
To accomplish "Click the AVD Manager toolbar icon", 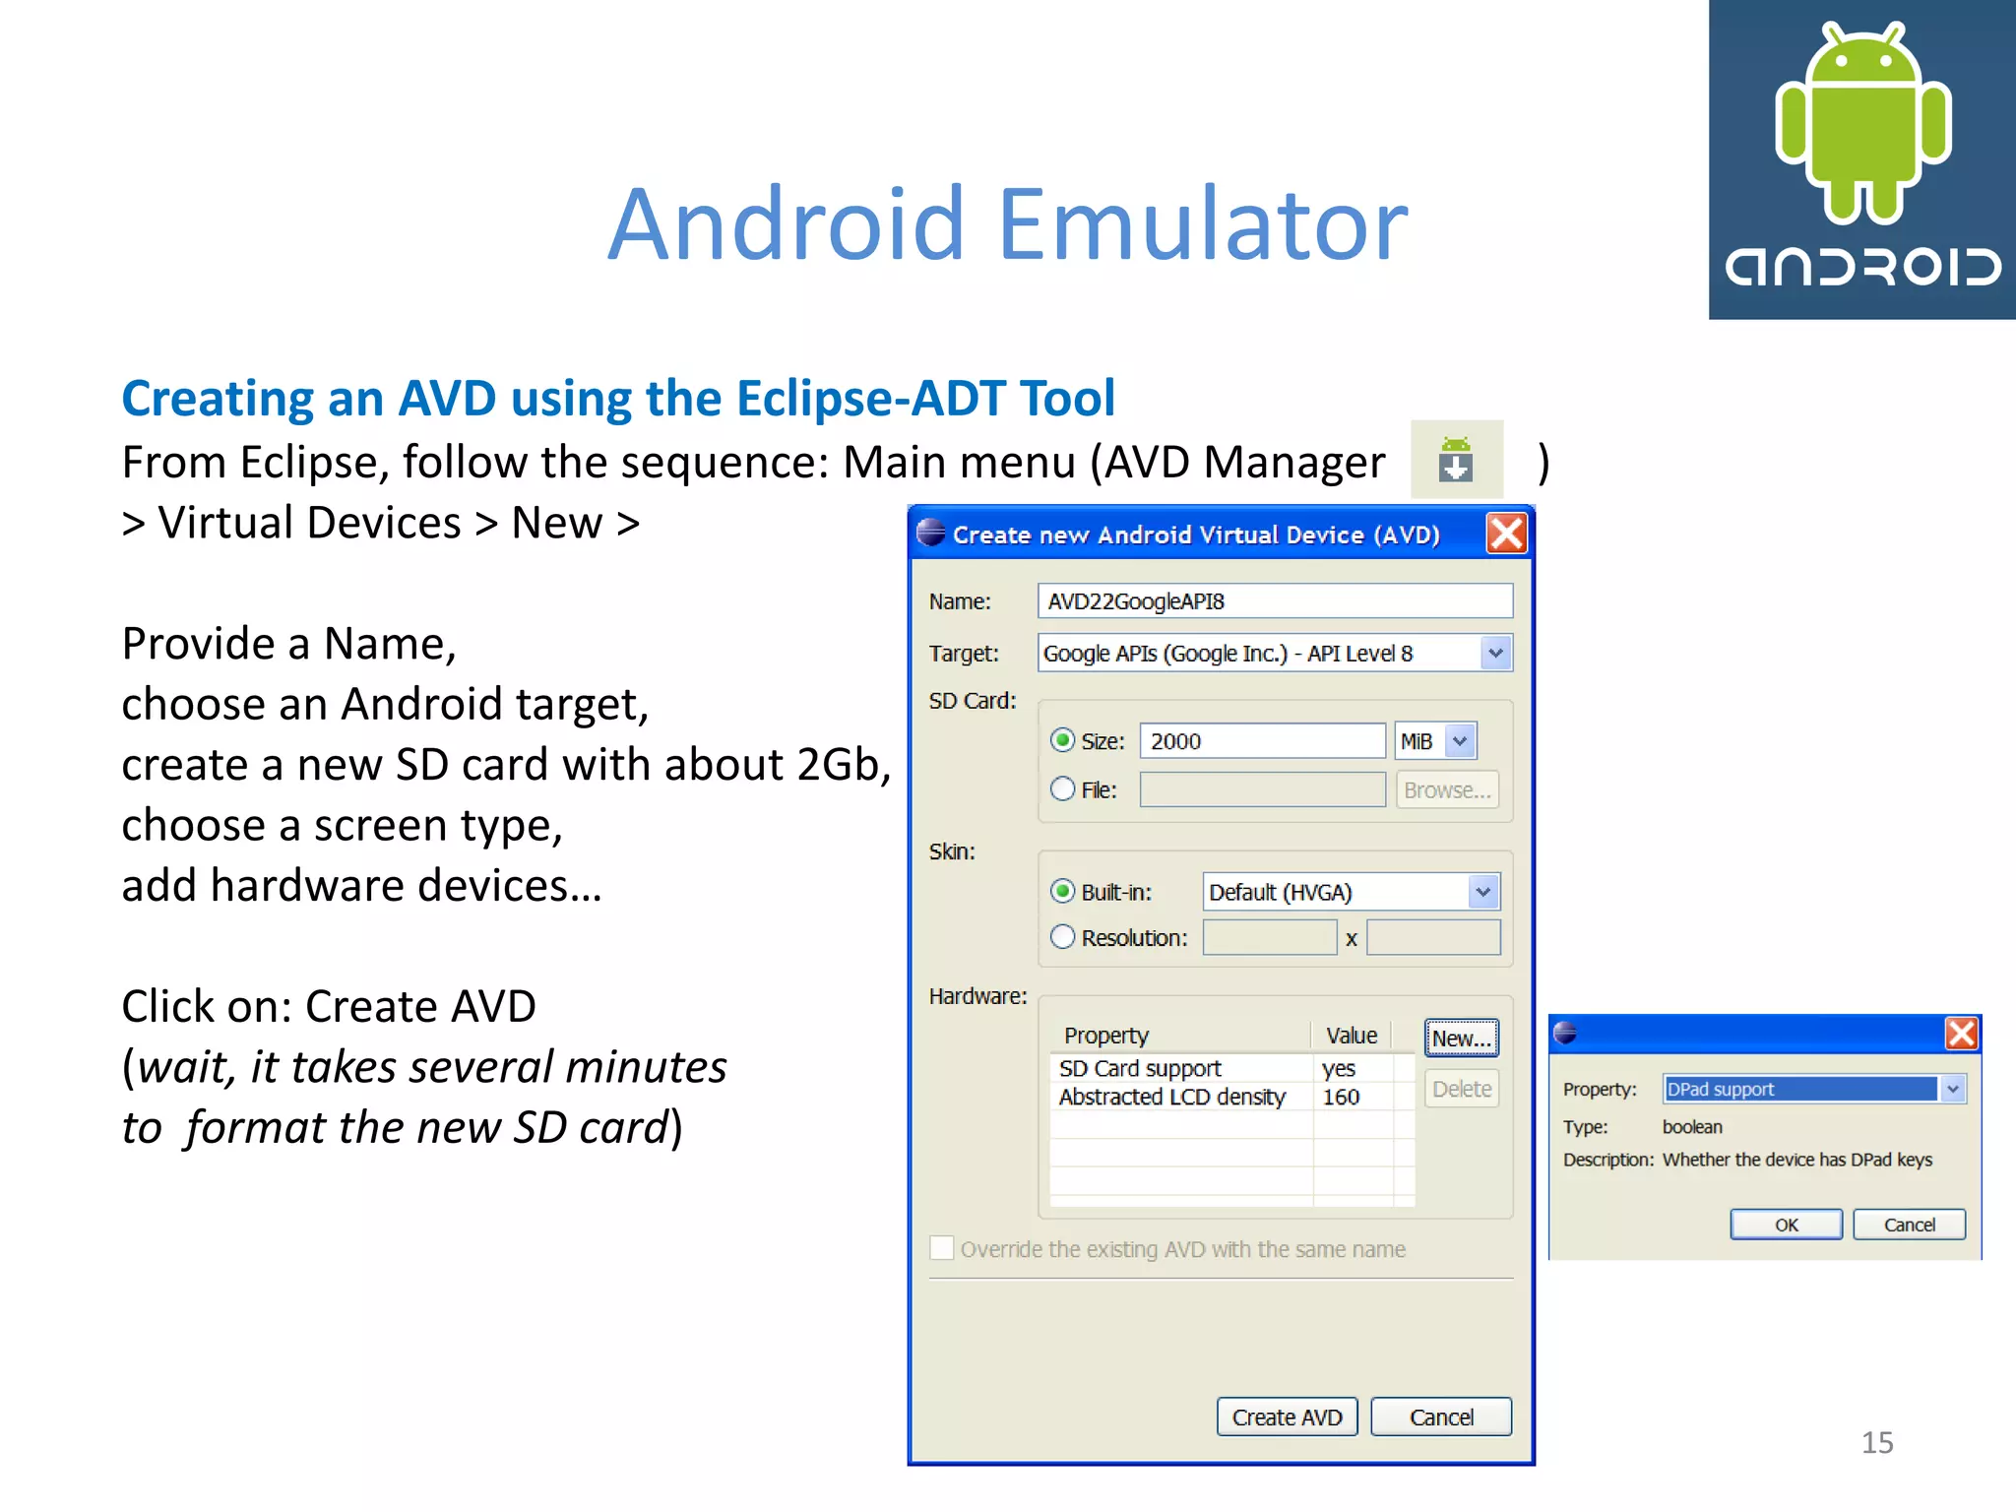I will click(1456, 459).
